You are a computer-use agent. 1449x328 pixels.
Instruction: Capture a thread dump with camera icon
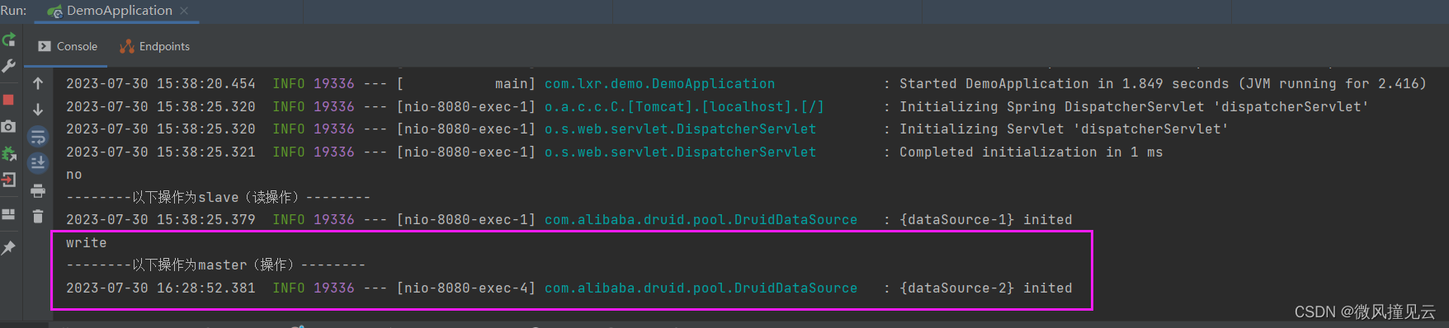(x=8, y=126)
